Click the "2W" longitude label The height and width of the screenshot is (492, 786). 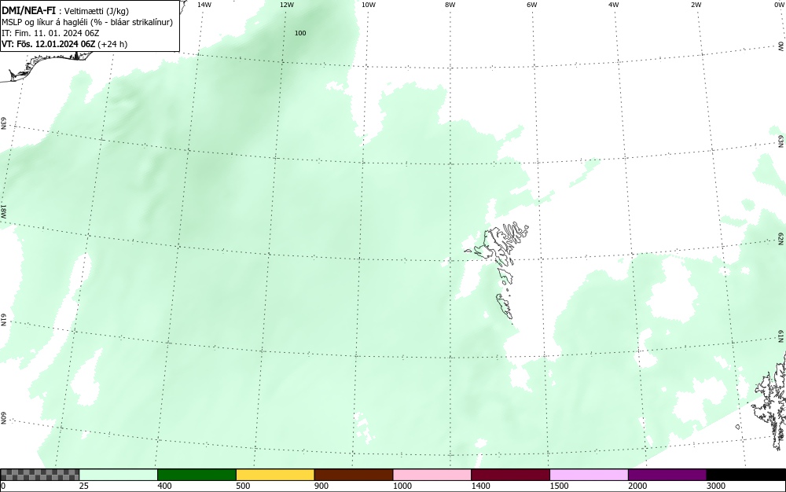(696, 5)
